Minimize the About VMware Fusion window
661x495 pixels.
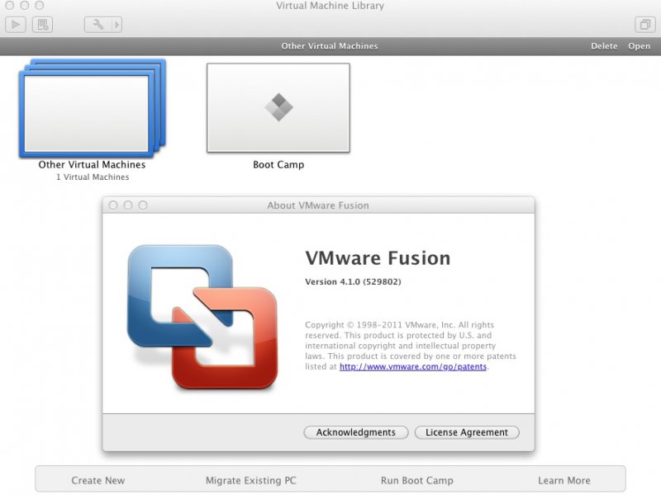pos(128,205)
